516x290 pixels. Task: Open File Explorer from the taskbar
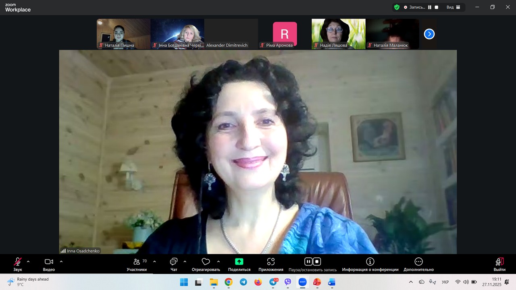(x=214, y=282)
